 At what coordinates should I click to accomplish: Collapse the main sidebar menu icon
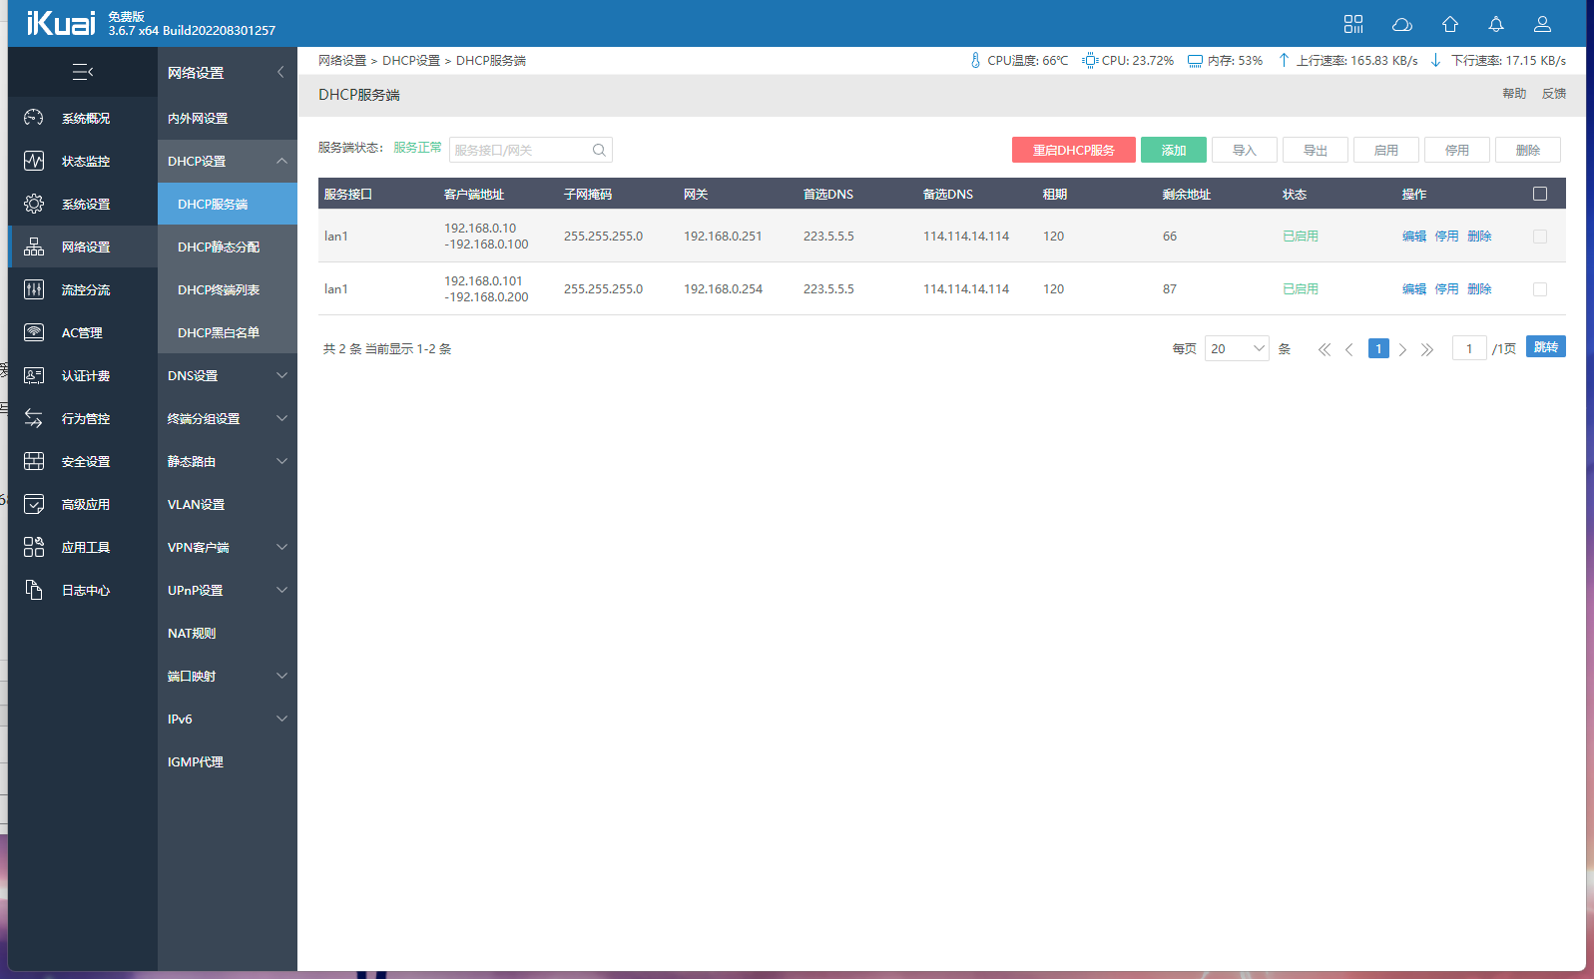coord(83,72)
